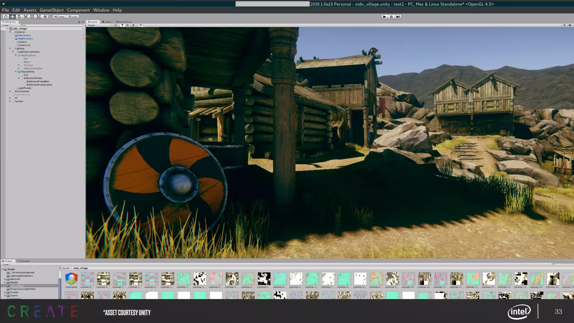The image size is (574, 323).
Task: Select the Rect transform tool
Action: [32, 17]
